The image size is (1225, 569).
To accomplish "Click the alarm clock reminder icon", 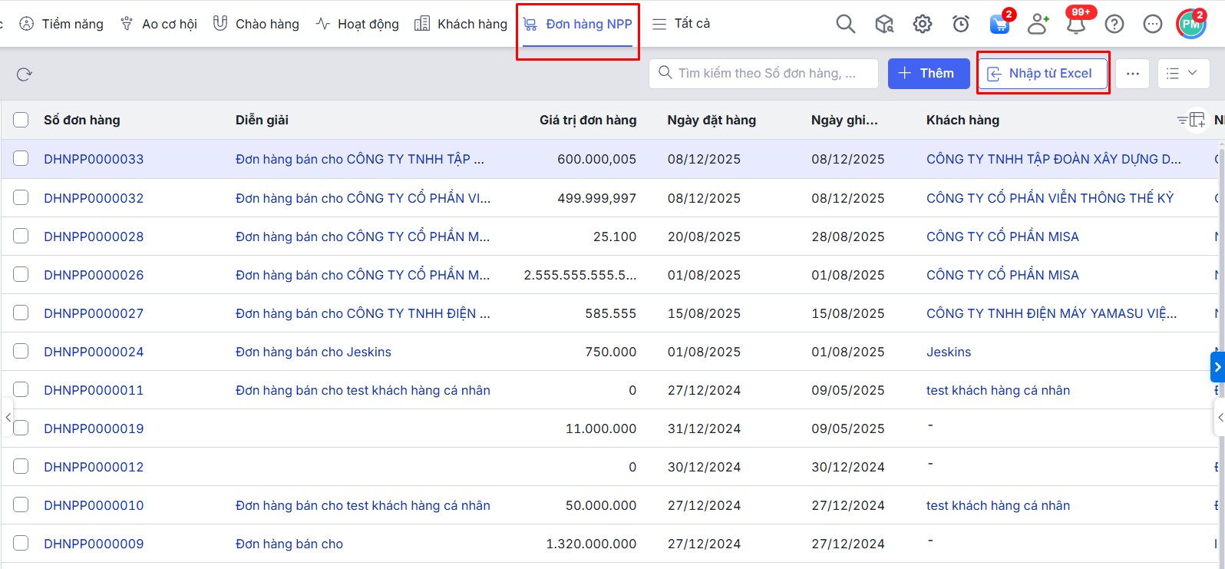I will tap(961, 24).
